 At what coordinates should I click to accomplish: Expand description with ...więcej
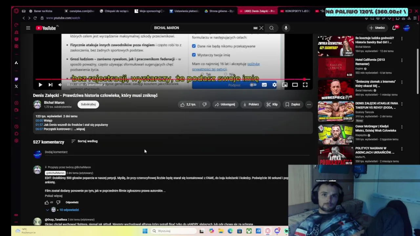click(x=79, y=129)
